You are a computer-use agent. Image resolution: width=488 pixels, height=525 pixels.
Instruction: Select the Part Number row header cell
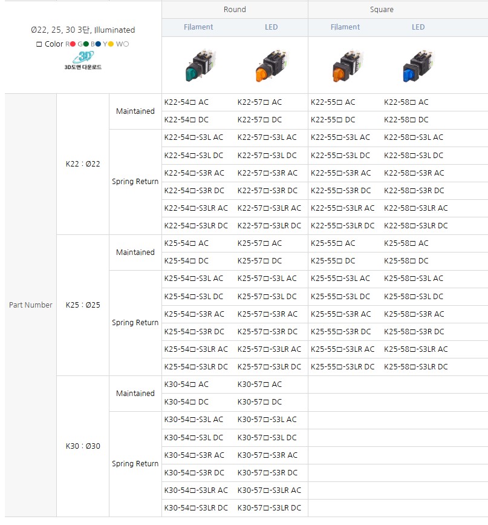pos(30,305)
